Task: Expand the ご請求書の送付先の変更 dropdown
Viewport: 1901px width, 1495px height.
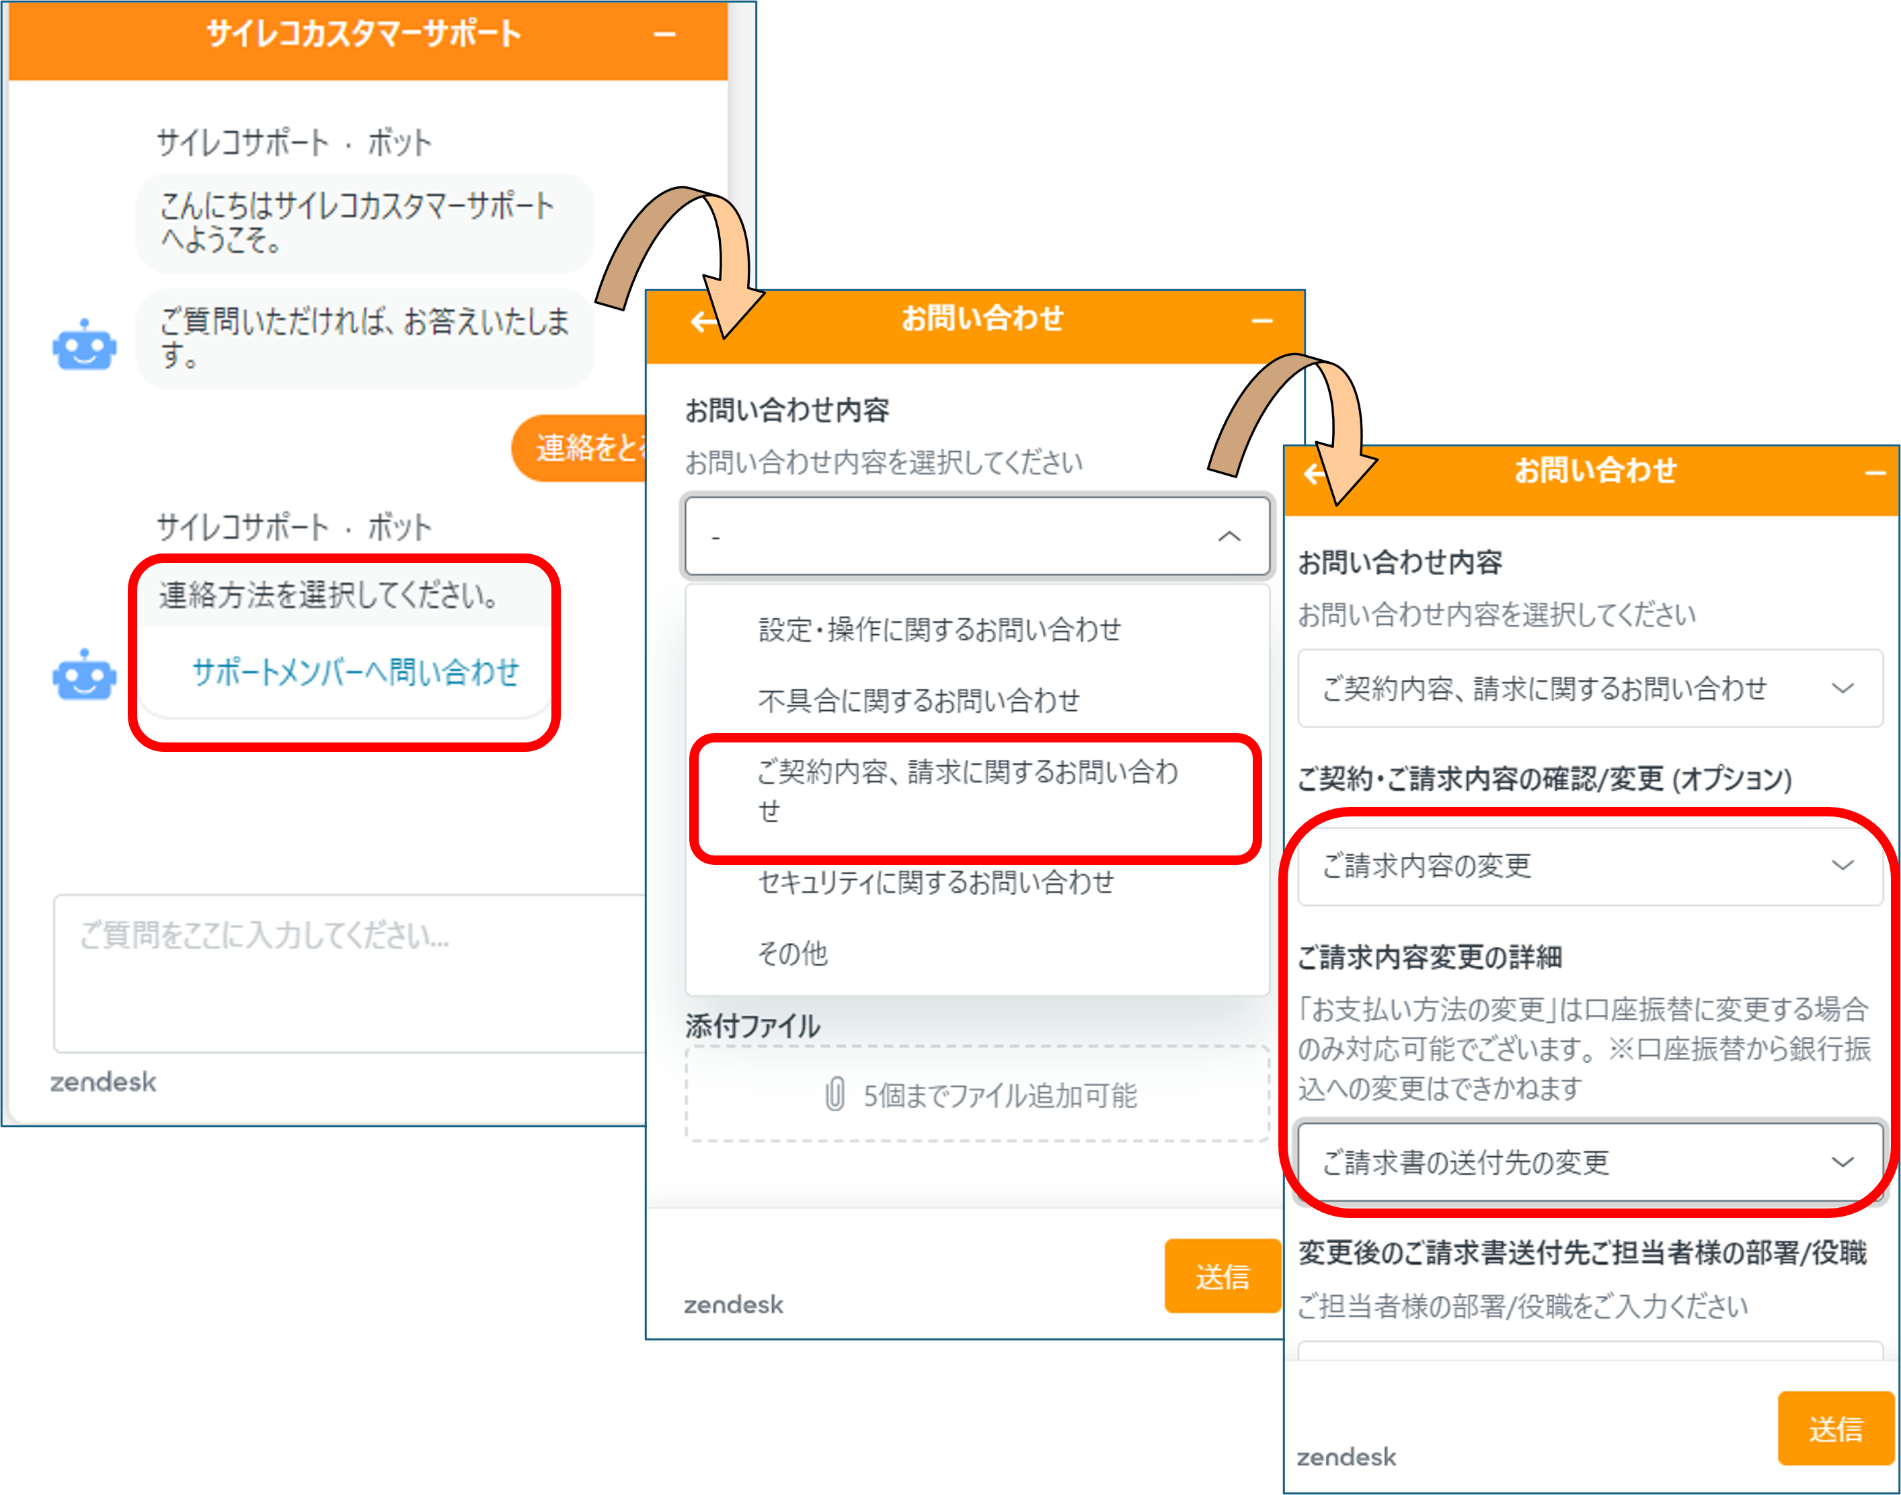Action: coord(1590,1162)
